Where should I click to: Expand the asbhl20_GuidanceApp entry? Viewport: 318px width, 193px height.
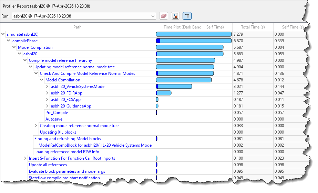pos(47,106)
